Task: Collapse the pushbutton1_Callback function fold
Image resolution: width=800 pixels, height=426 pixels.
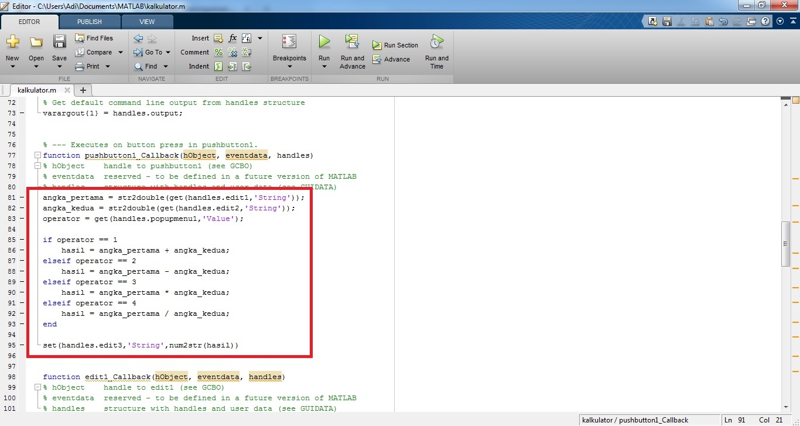Action: [37, 155]
